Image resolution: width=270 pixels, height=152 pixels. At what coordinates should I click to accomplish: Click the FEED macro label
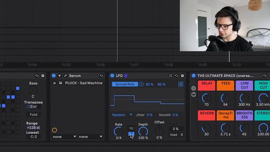(x=225, y=85)
